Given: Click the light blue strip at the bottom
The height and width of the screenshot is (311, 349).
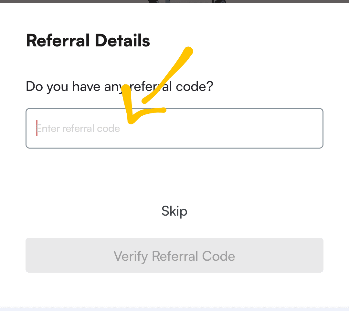Looking at the screenshot, I should pyautogui.click(x=174, y=308).
